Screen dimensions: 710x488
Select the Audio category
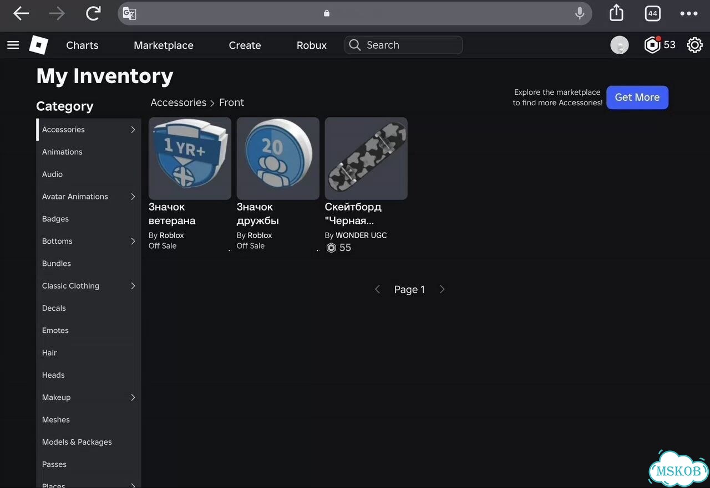click(52, 174)
